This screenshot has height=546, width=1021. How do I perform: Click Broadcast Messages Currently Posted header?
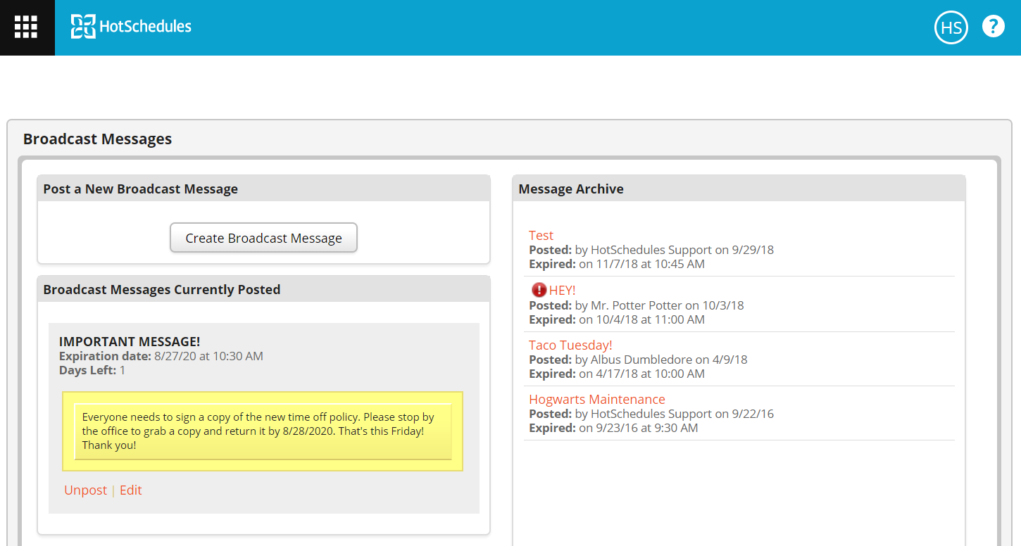(161, 289)
